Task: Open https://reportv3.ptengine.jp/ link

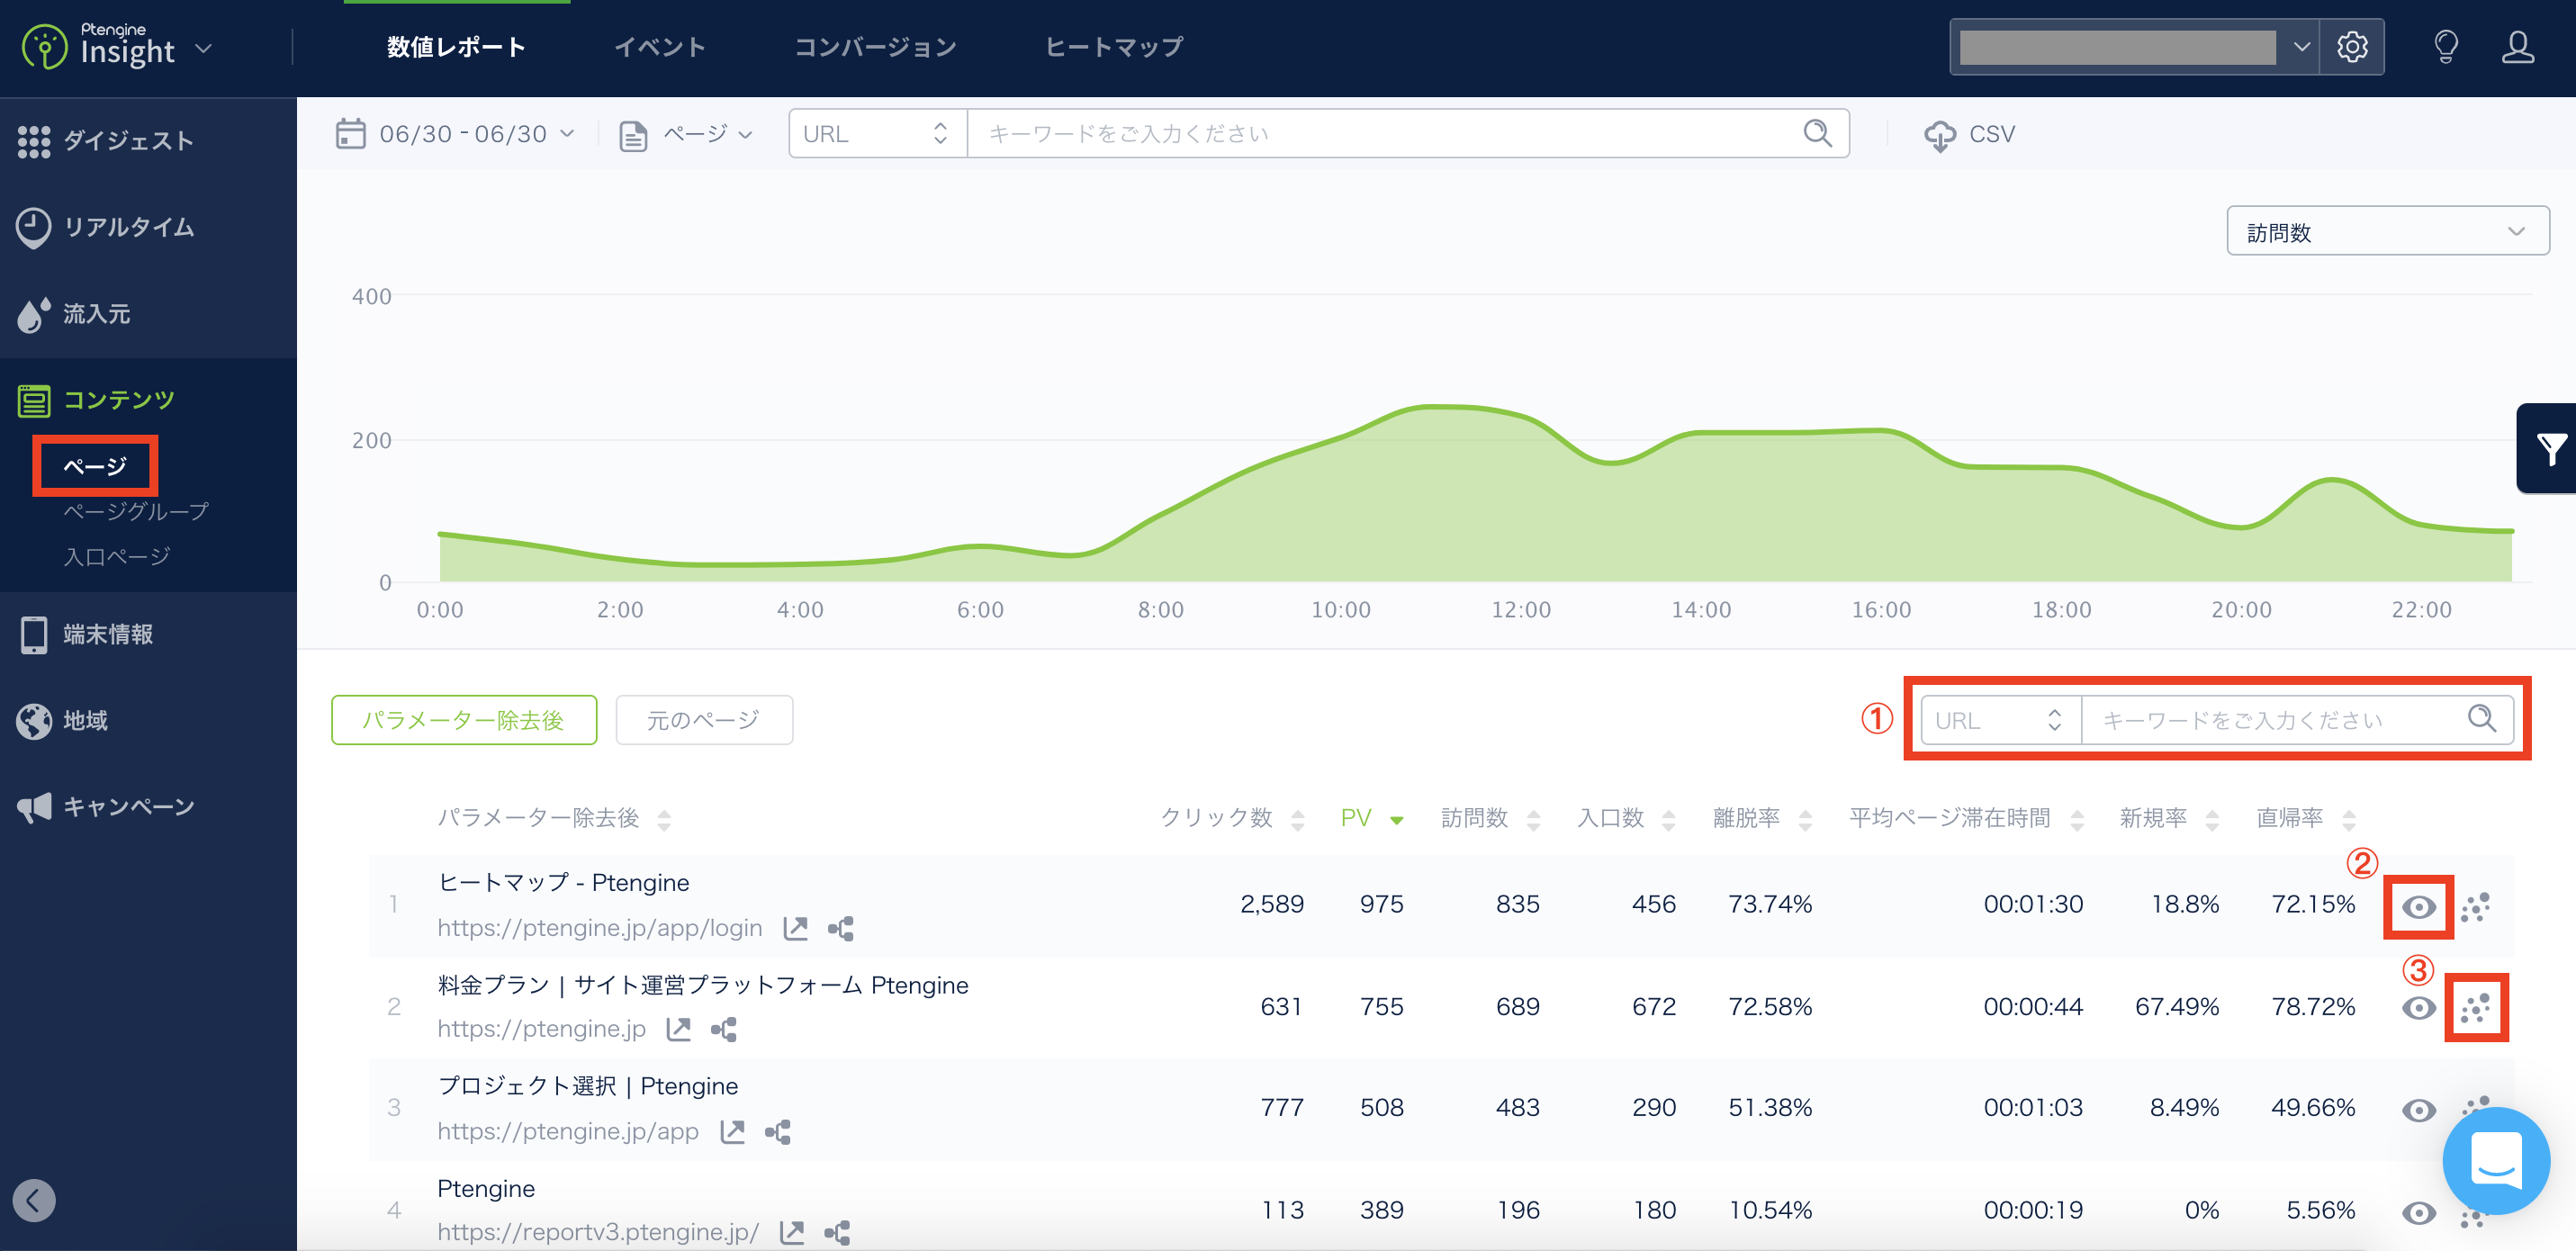Action: (x=598, y=1232)
